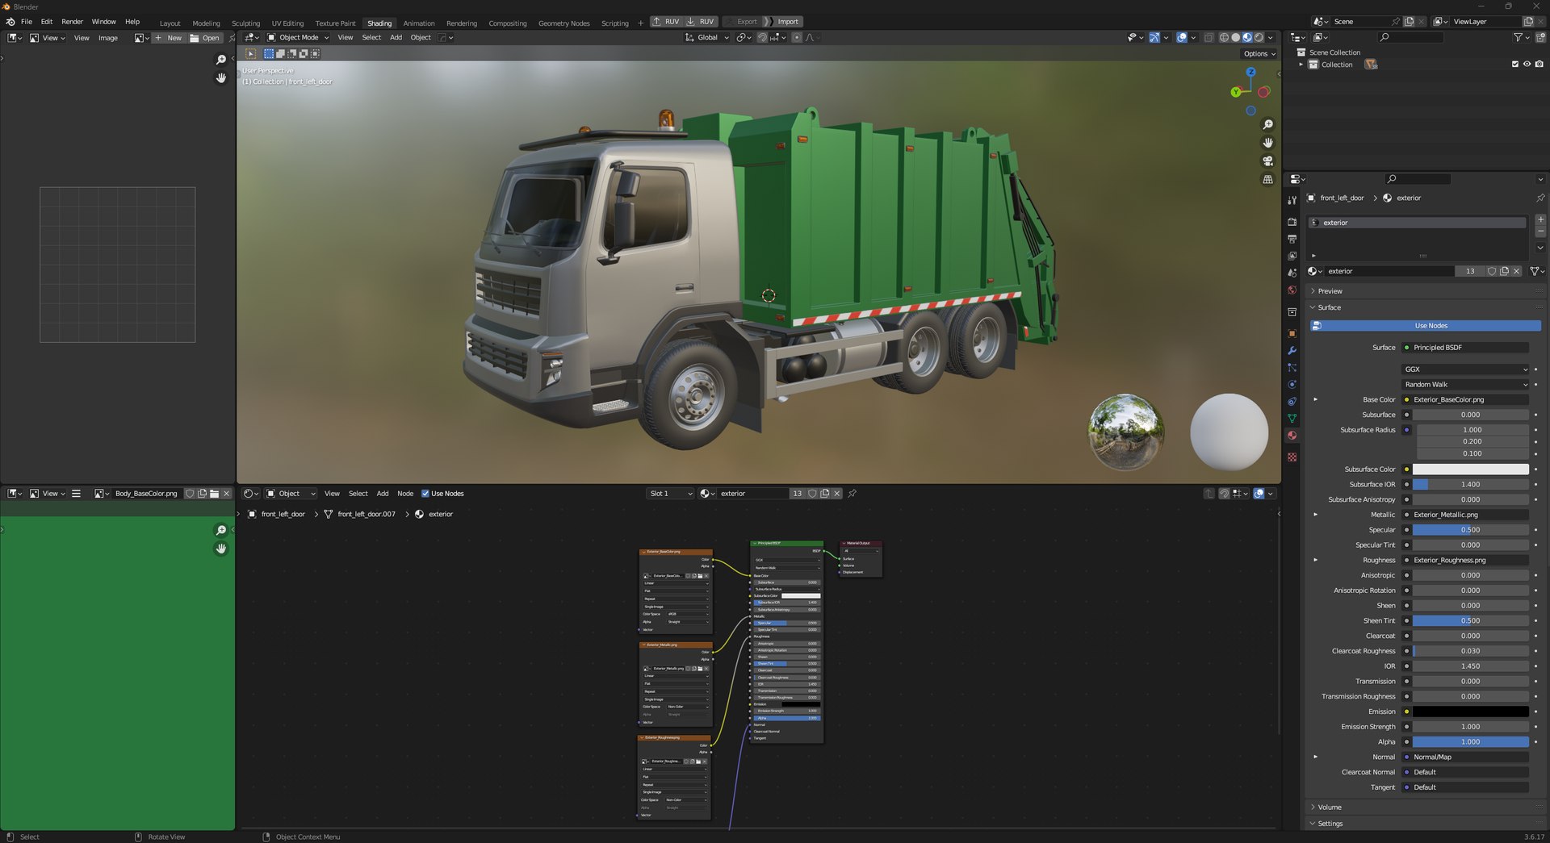
Task: Enable fake user shield for exterior material
Action: pyautogui.click(x=1492, y=271)
